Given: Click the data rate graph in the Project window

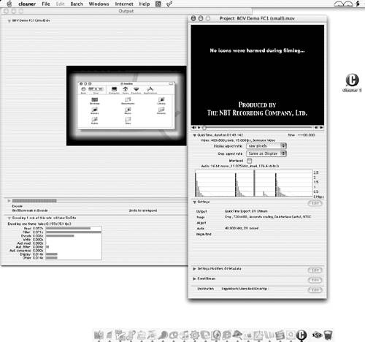Looking at the screenshot, I should coord(254,183).
